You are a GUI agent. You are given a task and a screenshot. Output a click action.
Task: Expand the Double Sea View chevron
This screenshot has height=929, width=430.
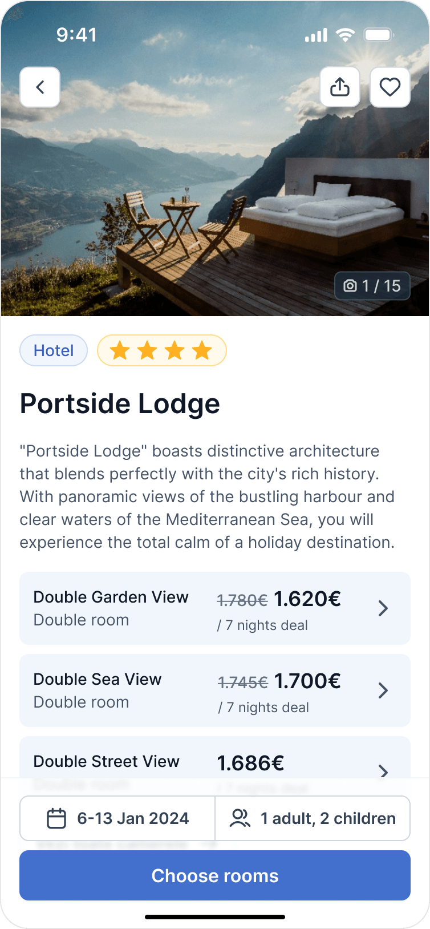point(383,690)
